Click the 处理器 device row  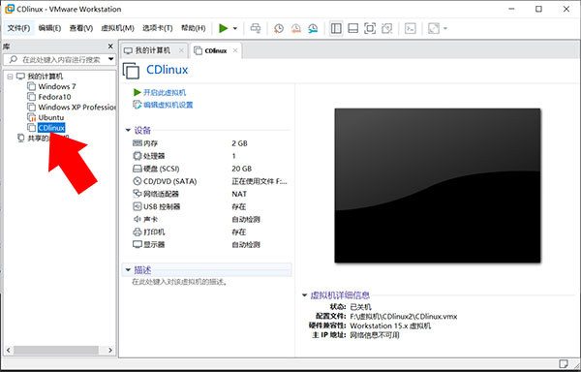(210, 156)
